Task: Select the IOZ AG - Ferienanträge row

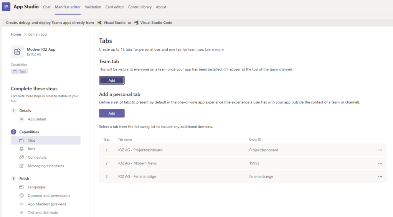Action: coord(243,176)
